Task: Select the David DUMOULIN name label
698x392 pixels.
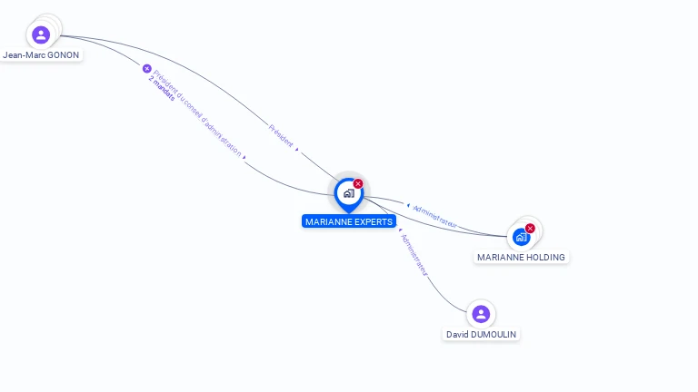Action: pyautogui.click(x=481, y=335)
